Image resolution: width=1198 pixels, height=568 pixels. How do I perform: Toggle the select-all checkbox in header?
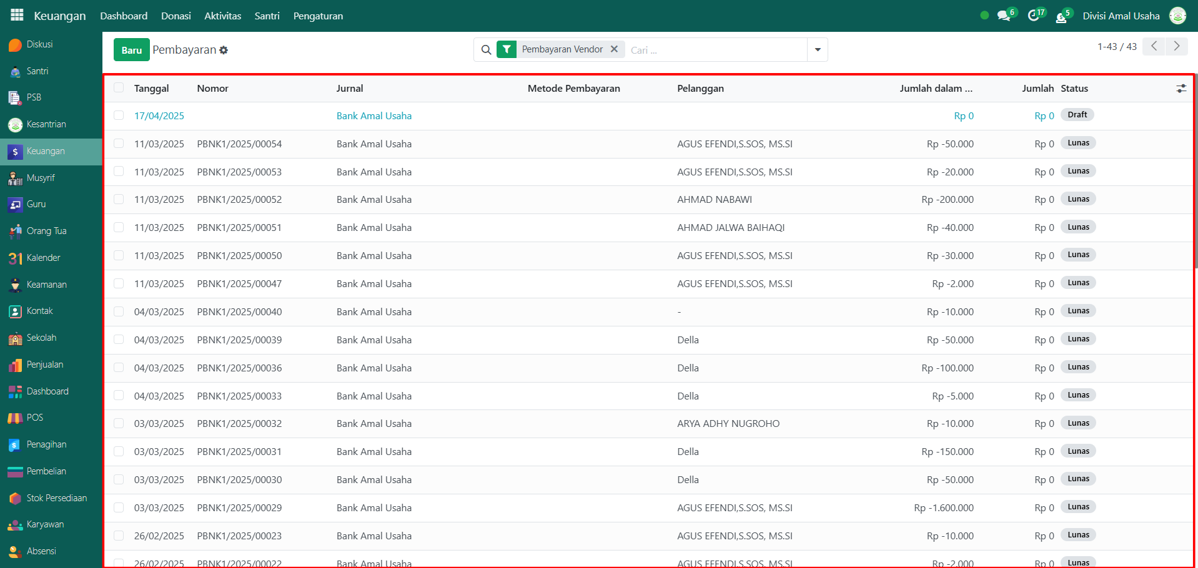tap(119, 88)
